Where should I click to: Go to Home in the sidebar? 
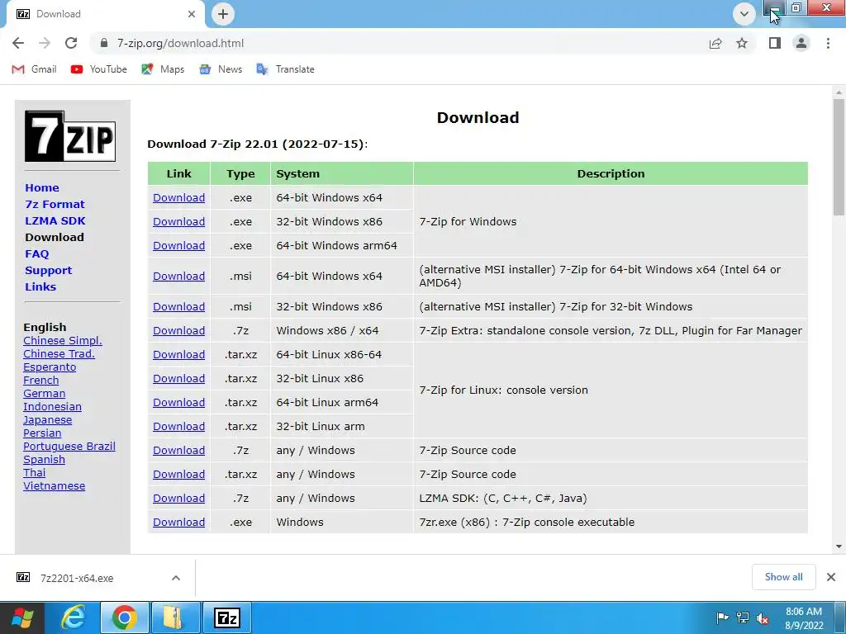coord(42,187)
